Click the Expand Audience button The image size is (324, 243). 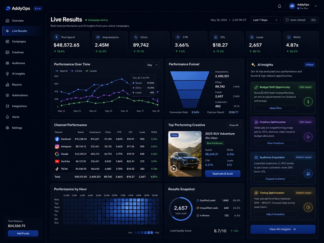[x=275, y=179]
